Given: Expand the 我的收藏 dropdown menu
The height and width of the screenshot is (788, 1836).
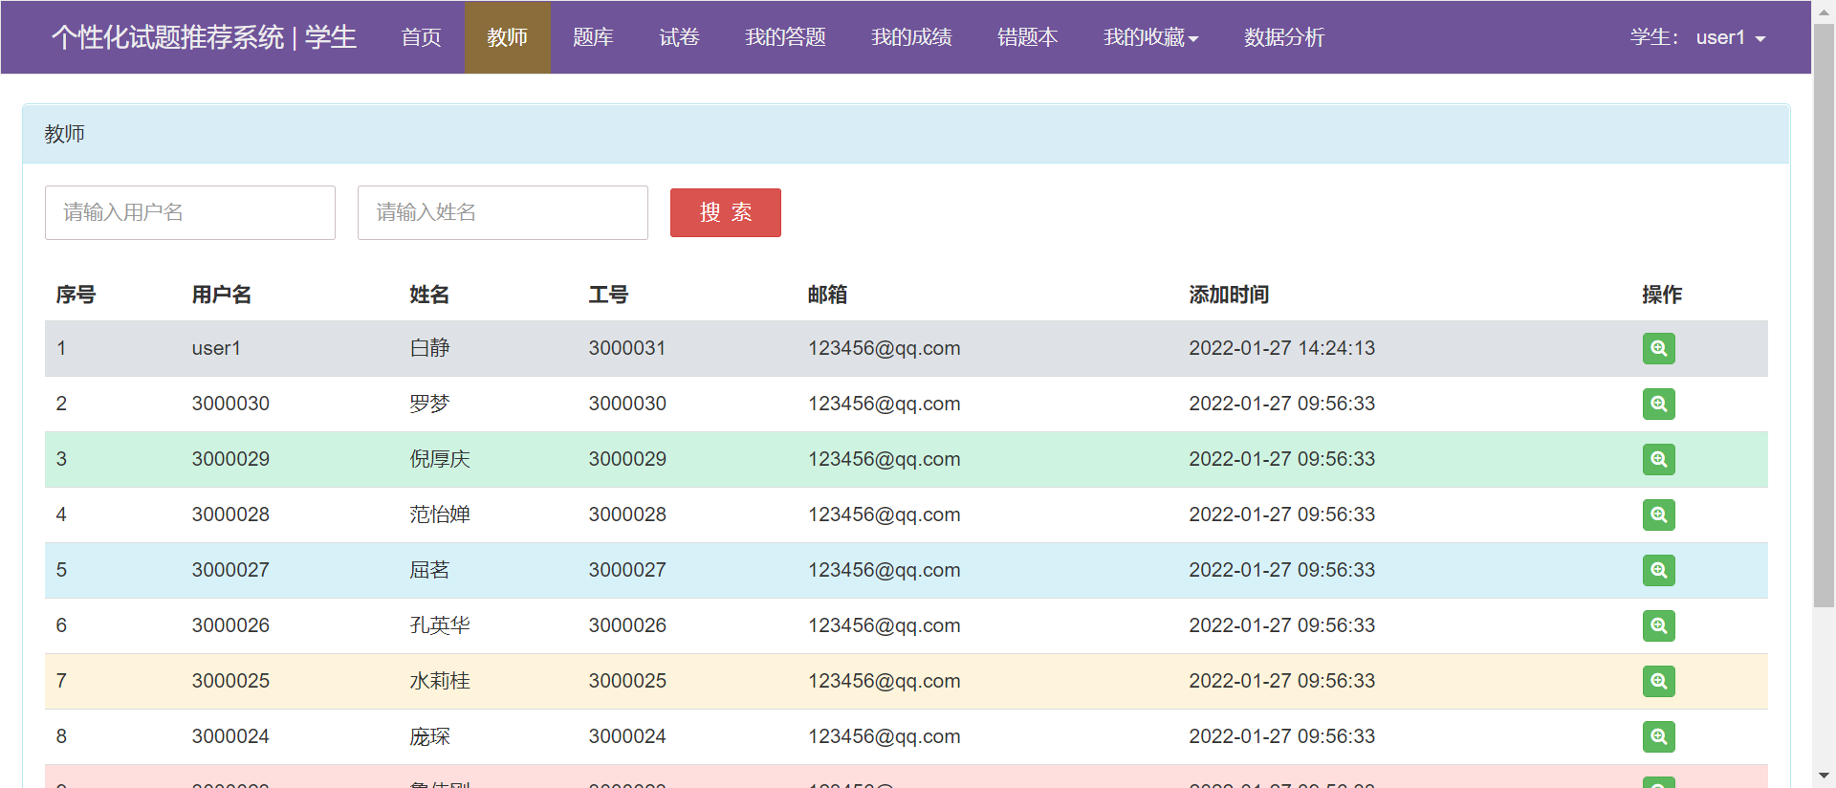Looking at the screenshot, I should point(1151,37).
